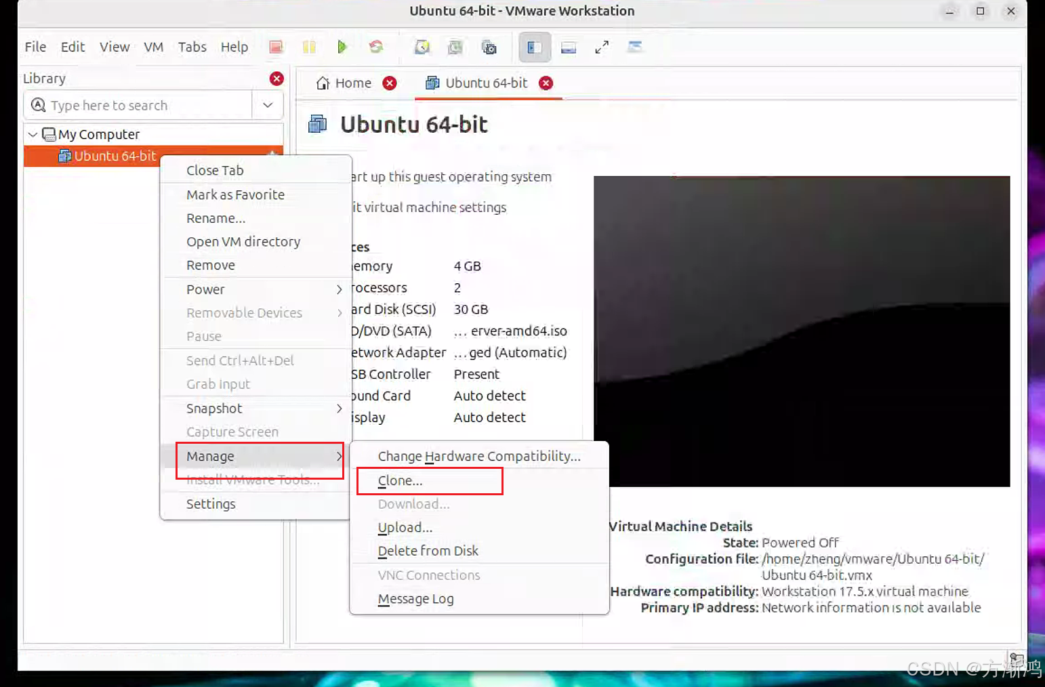Toggle the Show Library sidebar icon
This screenshot has width=1045, height=687.
pos(535,47)
